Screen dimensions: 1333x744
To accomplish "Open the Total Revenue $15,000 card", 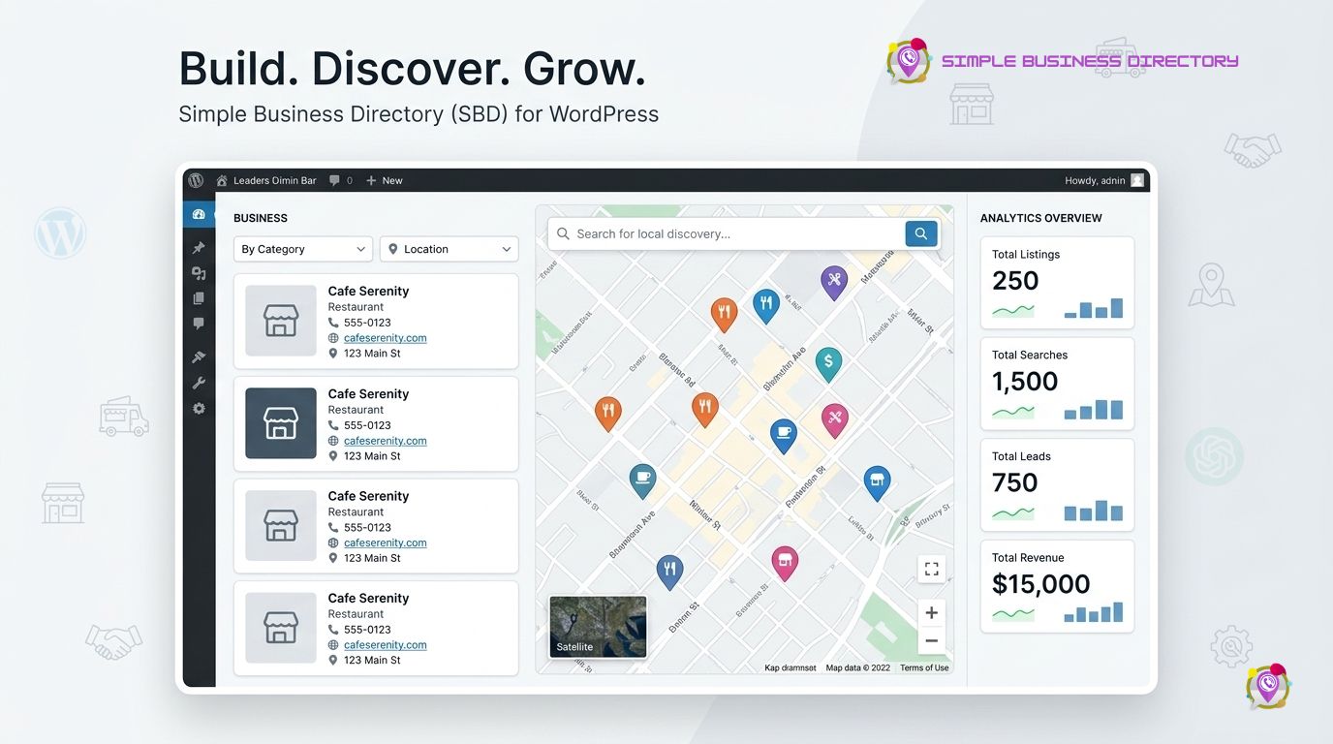I will 1057,586.
